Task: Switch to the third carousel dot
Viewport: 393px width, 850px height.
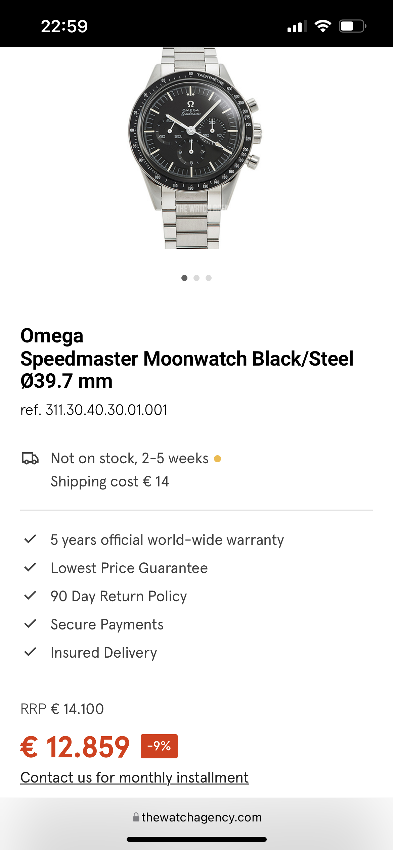Action: click(209, 278)
